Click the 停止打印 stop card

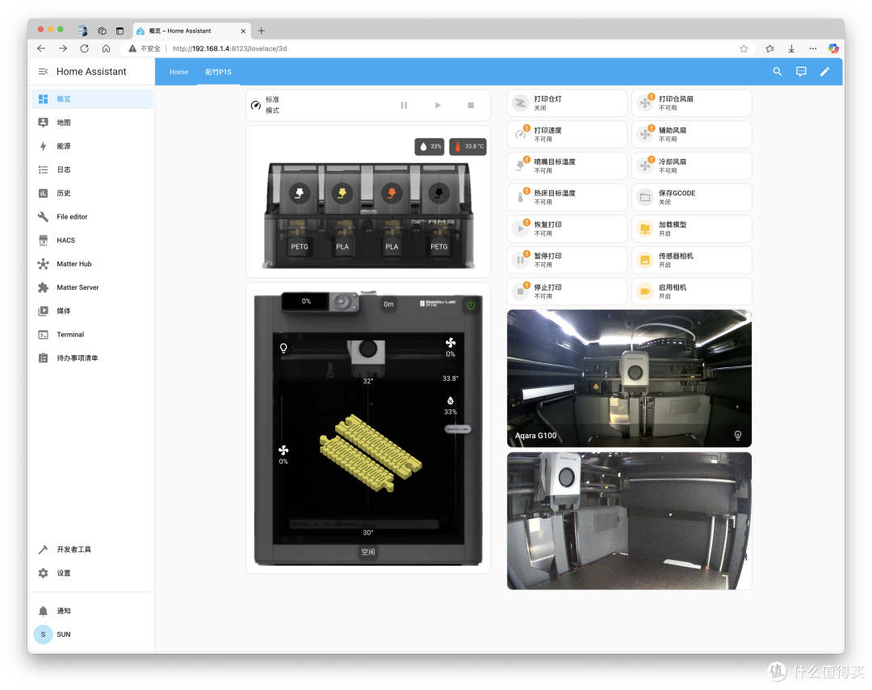pyautogui.click(x=567, y=291)
